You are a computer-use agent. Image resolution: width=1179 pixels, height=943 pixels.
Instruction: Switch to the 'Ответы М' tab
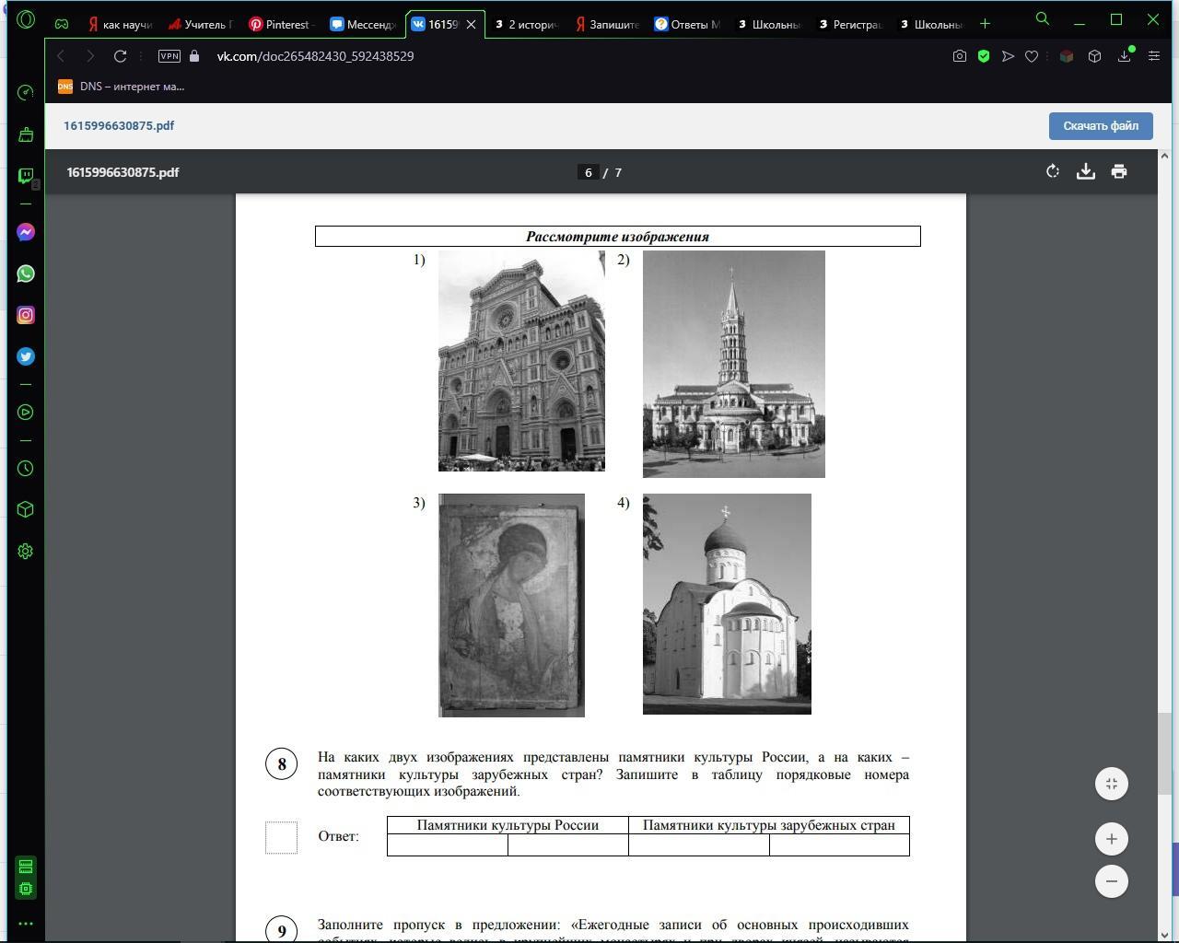[688, 24]
